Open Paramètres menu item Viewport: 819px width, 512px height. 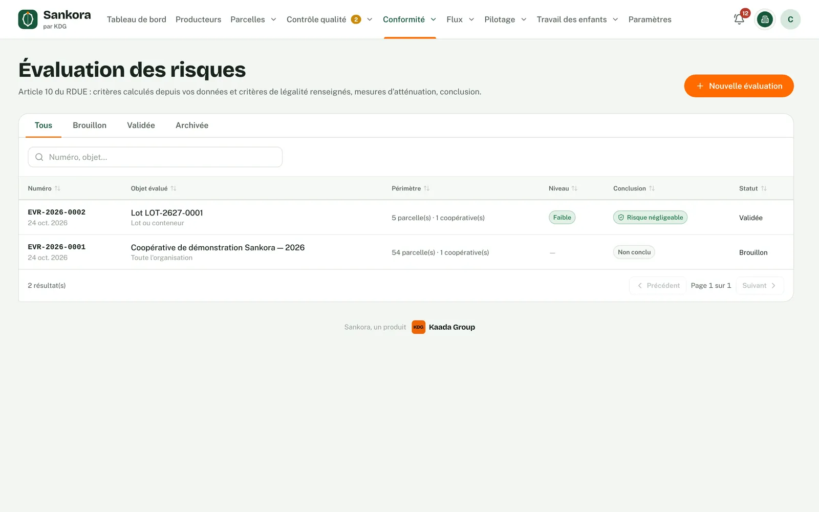(650, 19)
